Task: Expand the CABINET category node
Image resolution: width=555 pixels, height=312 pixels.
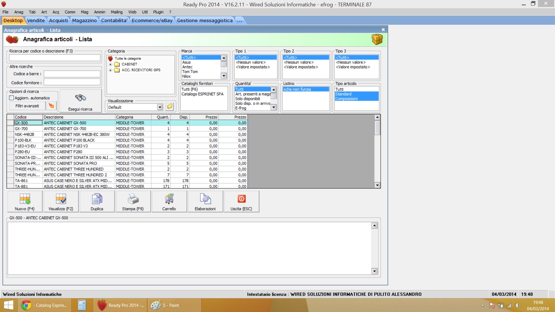Action: tap(110, 64)
